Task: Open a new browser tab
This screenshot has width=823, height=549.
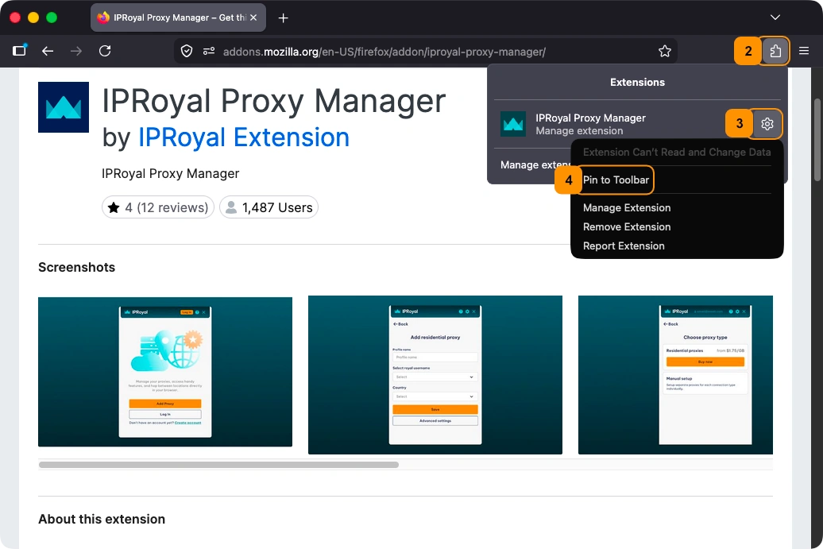Action: tap(284, 18)
